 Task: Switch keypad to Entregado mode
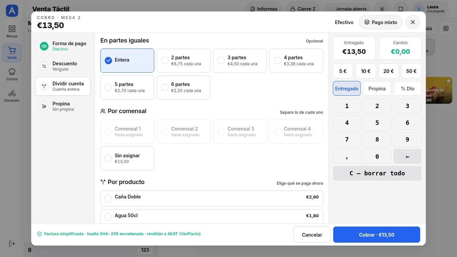click(347, 88)
